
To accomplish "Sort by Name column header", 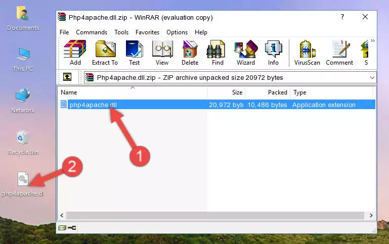I will 133,92.
